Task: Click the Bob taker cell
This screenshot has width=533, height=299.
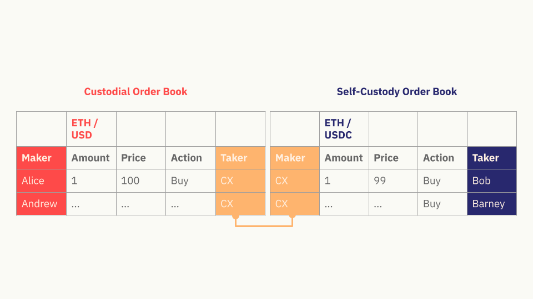Action: [x=491, y=181]
